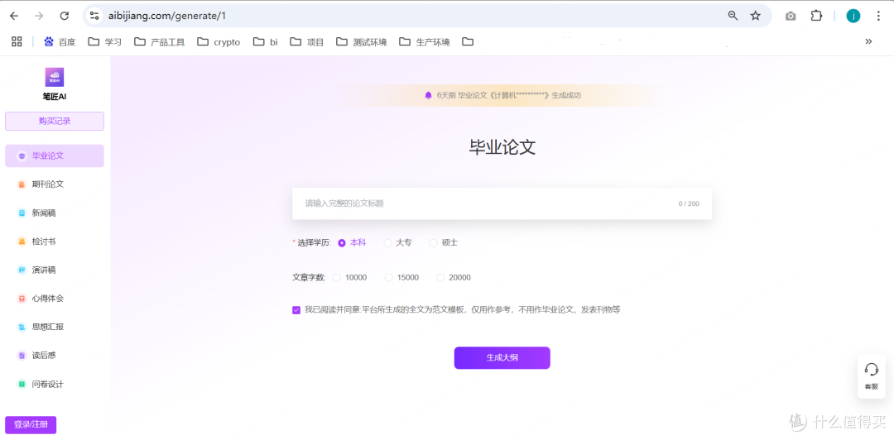Choose 20000 word count
This screenshot has height=440, width=894.
click(454, 278)
